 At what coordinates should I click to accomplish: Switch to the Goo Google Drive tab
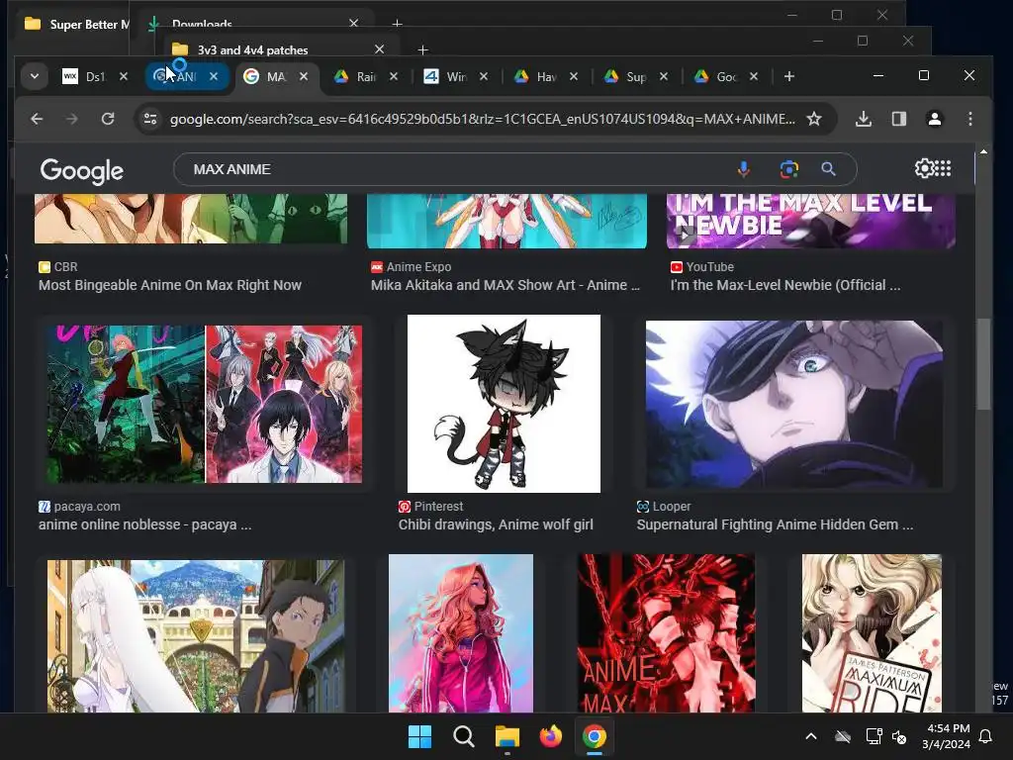coord(716,76)
